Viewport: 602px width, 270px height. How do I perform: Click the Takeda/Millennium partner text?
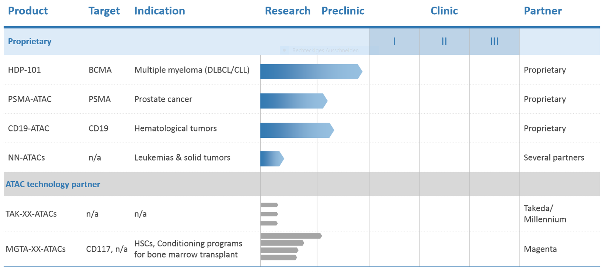[544, 214]
